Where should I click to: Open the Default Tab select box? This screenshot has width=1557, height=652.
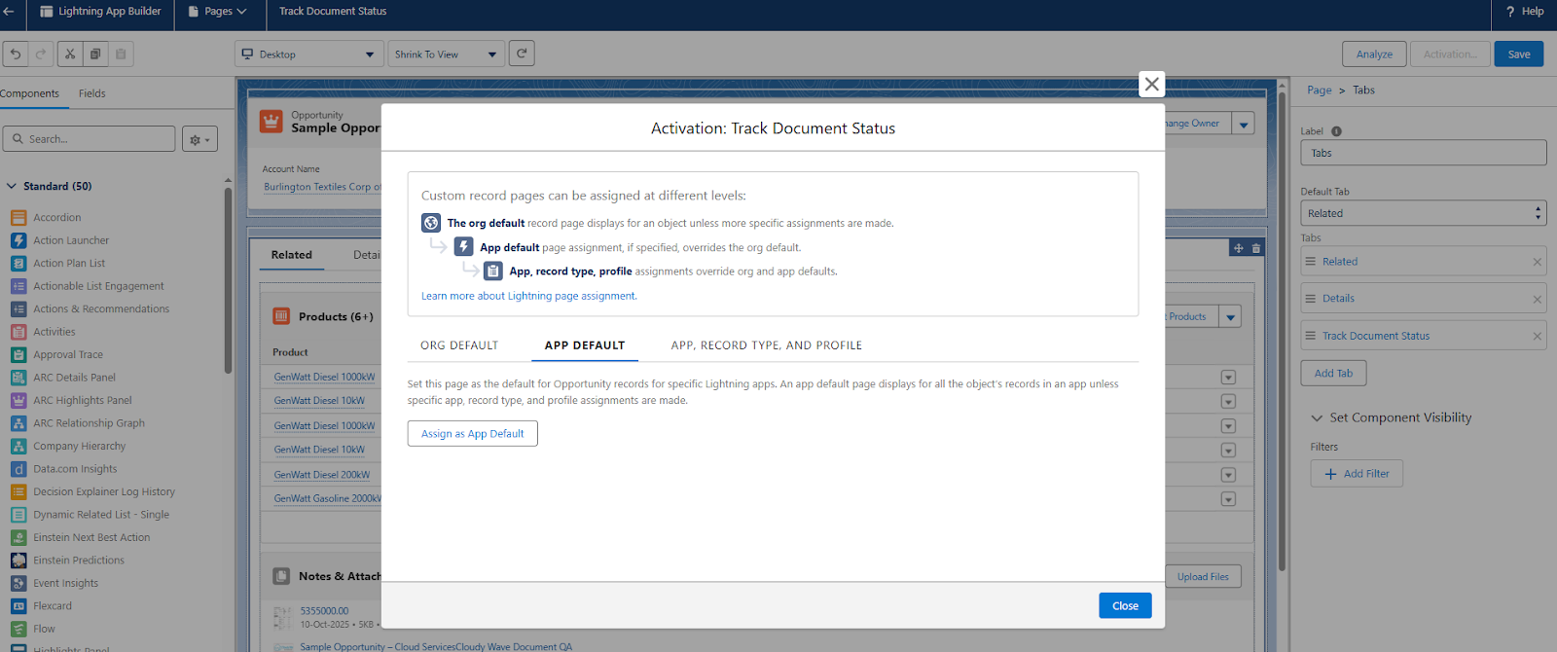[x=1423, y=213]
